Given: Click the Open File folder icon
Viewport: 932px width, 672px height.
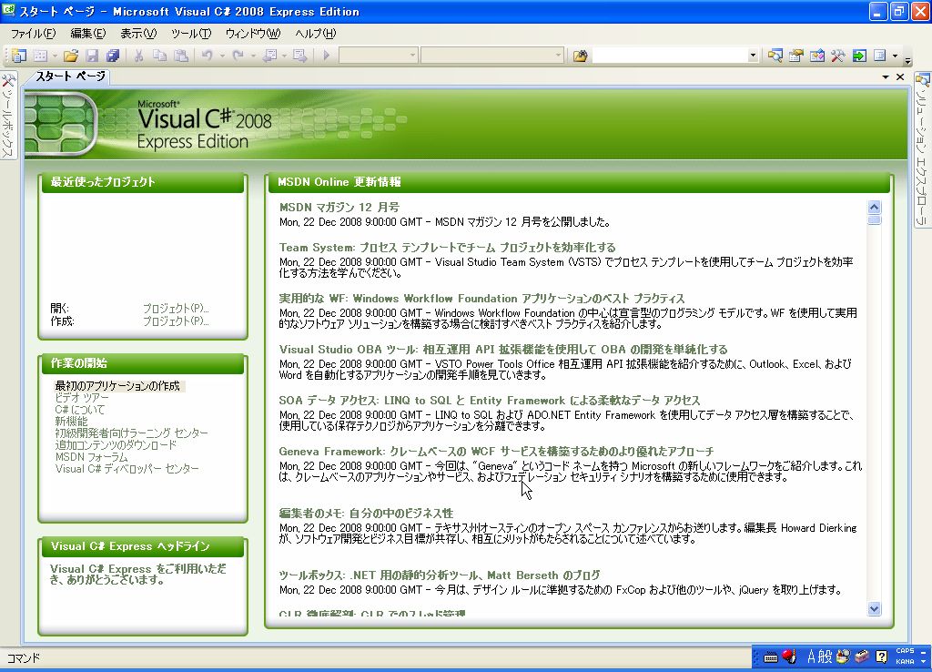Looking at the screenshot, I should point(71,56).
